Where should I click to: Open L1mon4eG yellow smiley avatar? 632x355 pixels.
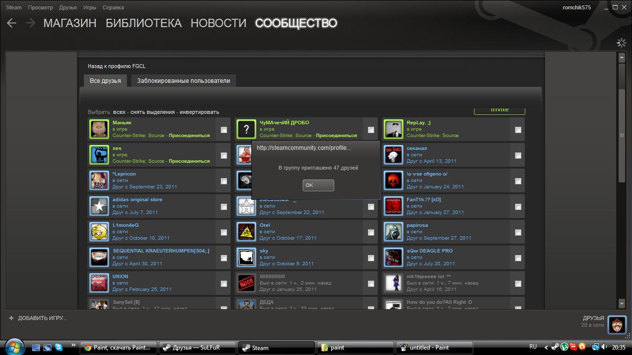[x=99, y=232]
